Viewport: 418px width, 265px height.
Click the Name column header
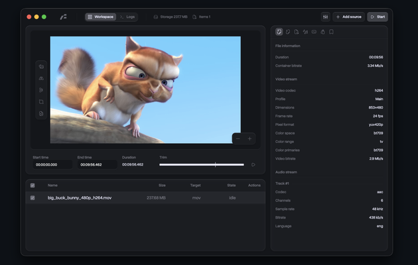point(52,185)
